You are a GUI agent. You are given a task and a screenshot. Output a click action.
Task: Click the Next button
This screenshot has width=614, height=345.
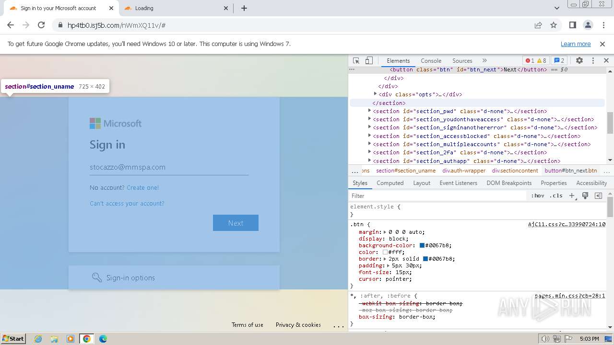point(236,223)
